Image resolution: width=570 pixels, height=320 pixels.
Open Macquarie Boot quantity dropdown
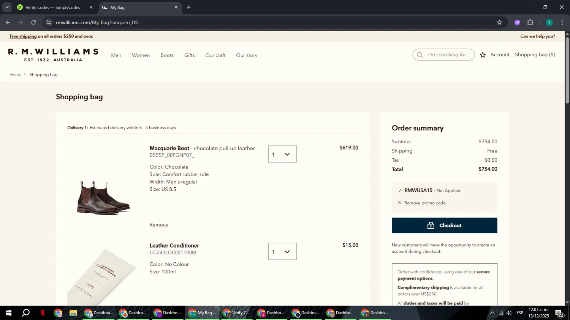pos(282,154)
